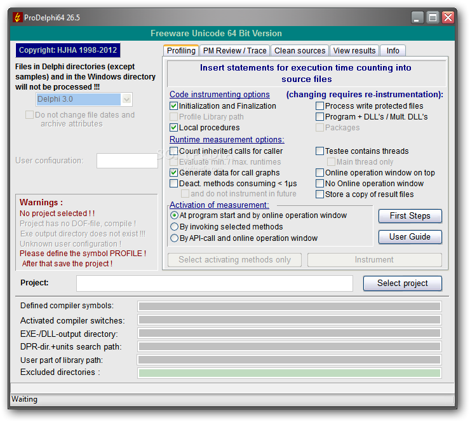Click the EXE-/DLL-output directory field
470x422 pixels.
[x=290, y=333]
